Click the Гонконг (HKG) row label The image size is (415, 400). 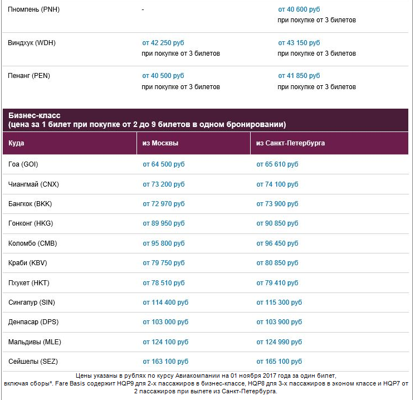tap(31, 223)
